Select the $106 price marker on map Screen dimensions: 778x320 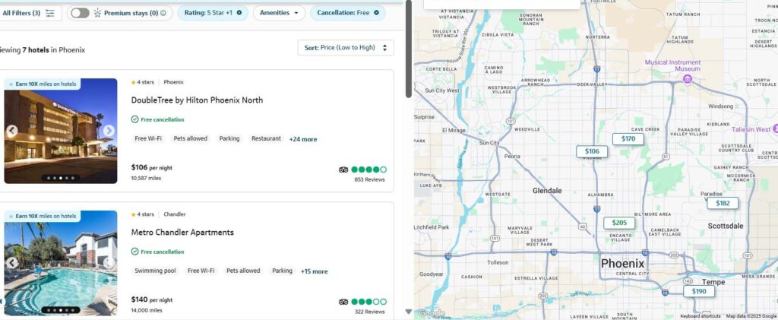[592, 151]
